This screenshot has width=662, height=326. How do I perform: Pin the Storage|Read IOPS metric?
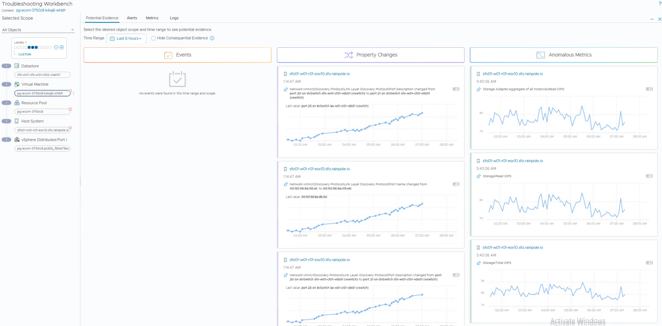[478, 176]
